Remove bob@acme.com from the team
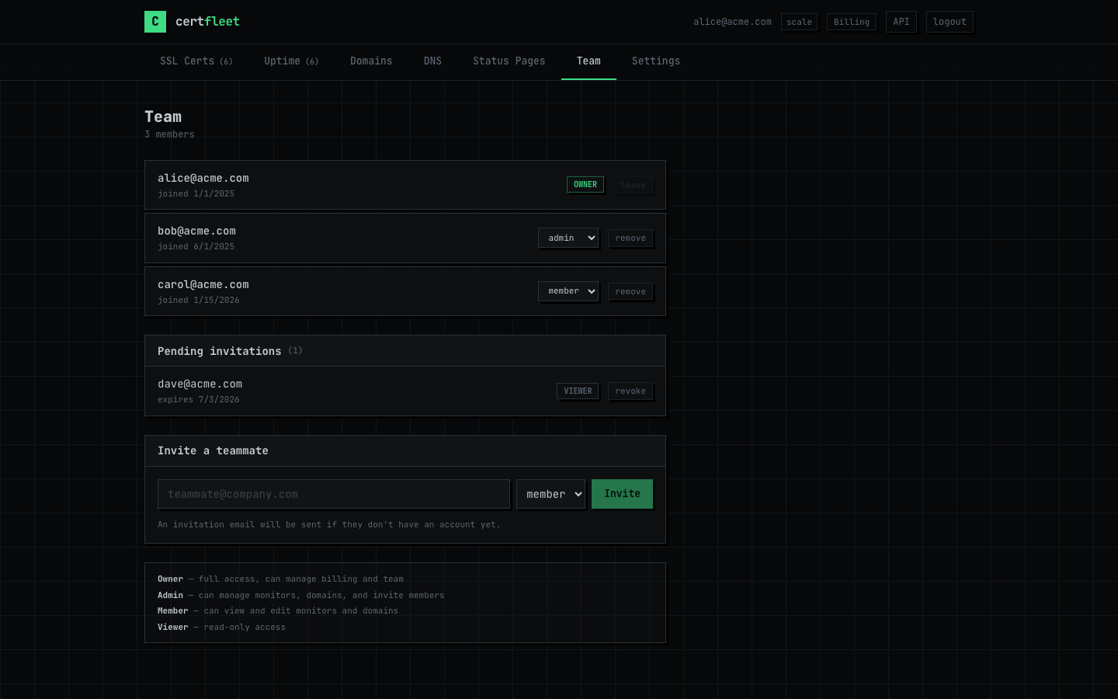 630,238
